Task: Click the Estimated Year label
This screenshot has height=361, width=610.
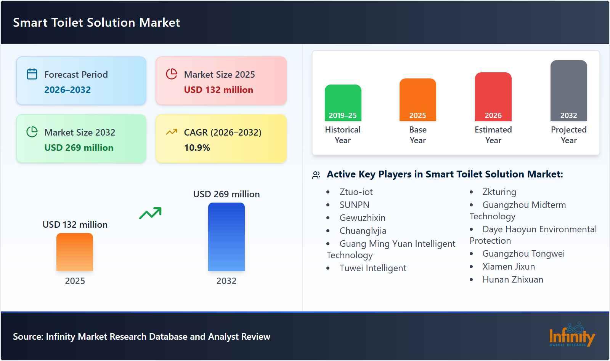Action: [x=493, y=135]
